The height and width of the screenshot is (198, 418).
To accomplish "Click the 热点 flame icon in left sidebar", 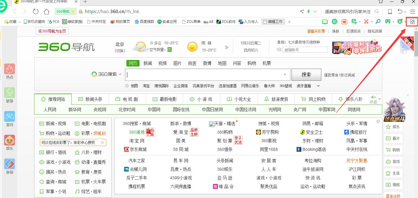I will point(9,69).
